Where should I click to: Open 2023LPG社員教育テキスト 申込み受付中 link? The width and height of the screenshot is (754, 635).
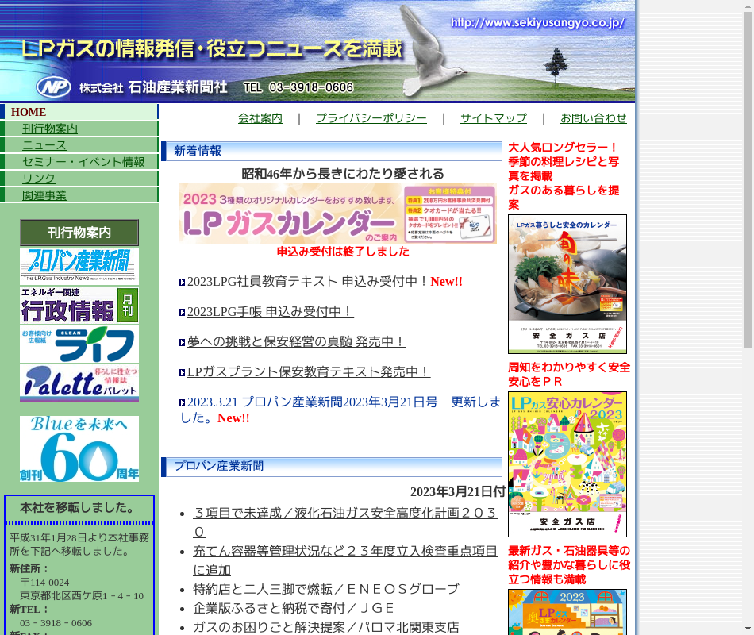[308, 282]
